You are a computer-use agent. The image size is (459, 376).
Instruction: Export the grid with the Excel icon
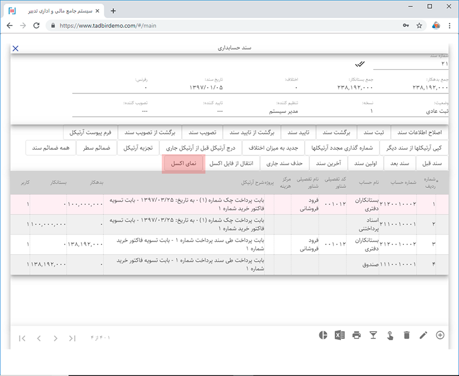pyautogui.click(x=340, y=336)
